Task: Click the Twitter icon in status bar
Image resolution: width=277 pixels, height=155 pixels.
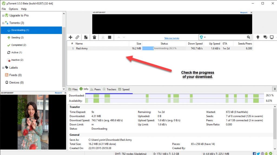Action: pos(258,154)
